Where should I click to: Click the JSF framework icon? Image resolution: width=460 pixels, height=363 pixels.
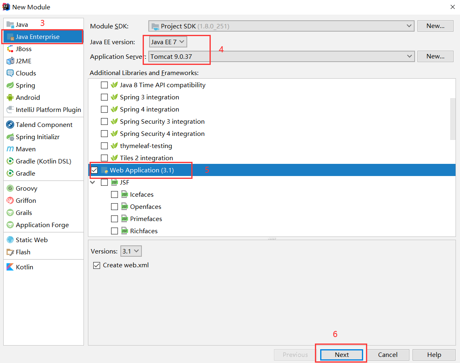[114, 183]
